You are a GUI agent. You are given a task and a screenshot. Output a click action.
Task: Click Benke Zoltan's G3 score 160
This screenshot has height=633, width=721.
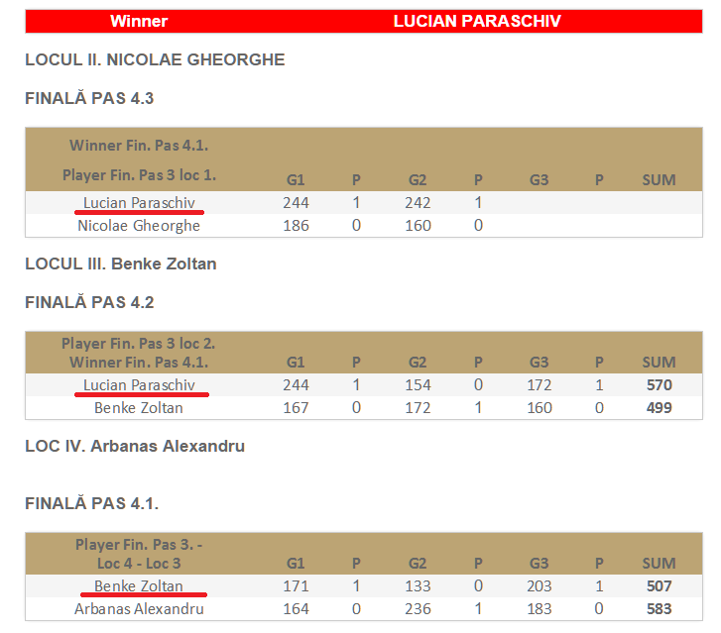(539, 408)
